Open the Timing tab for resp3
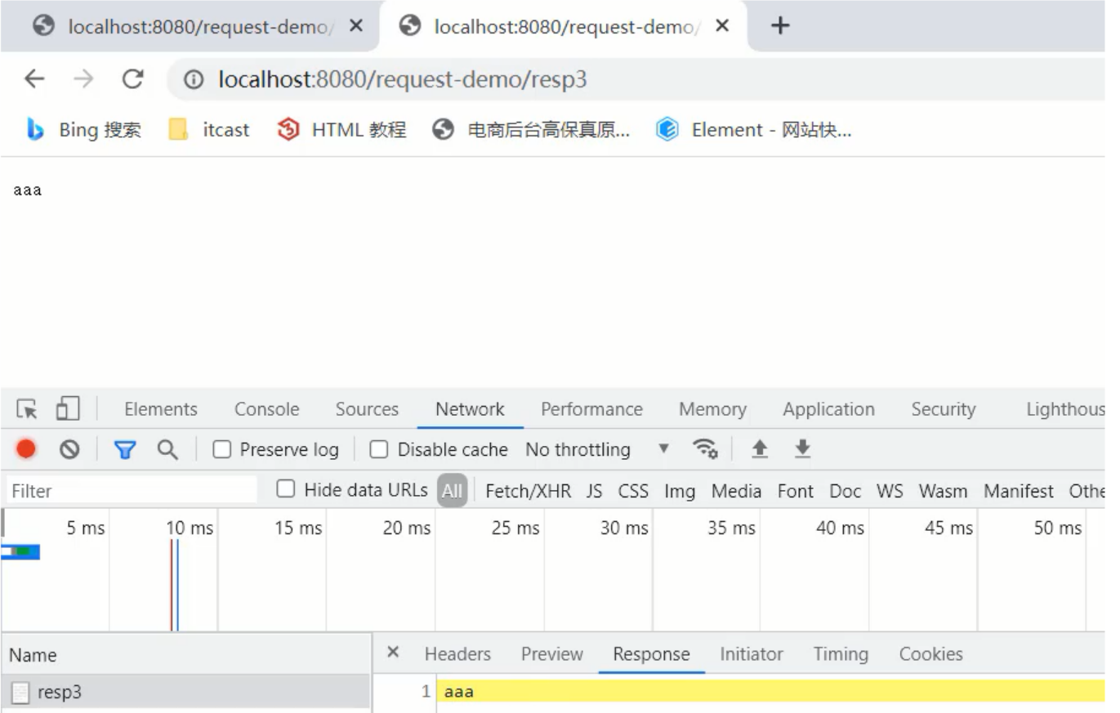 840,653
